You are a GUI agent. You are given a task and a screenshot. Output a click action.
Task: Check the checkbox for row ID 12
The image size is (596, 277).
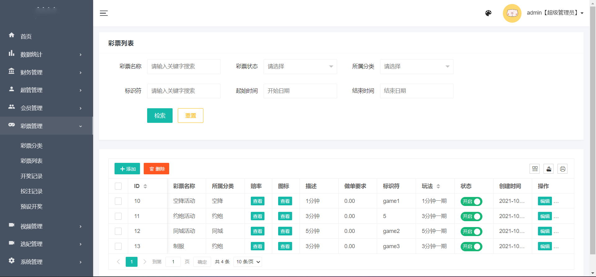click(118, 231)
